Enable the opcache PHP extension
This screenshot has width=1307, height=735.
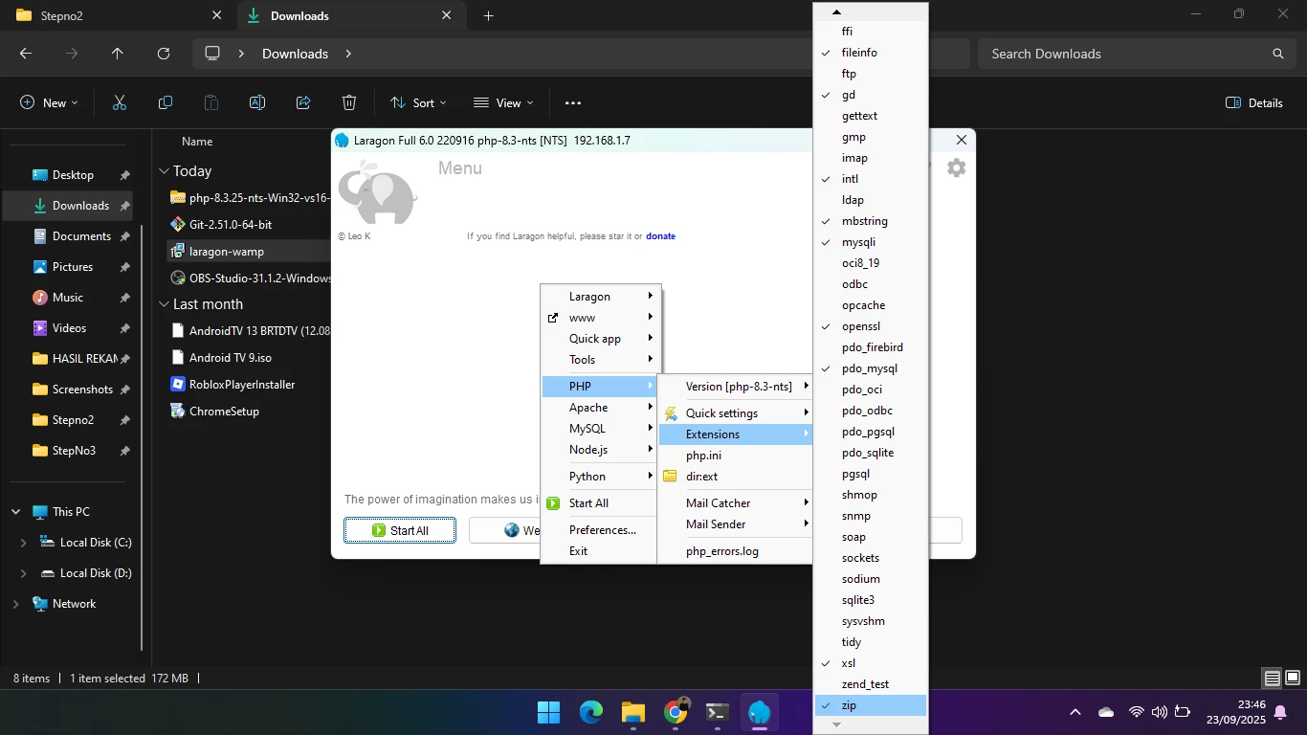863,305
